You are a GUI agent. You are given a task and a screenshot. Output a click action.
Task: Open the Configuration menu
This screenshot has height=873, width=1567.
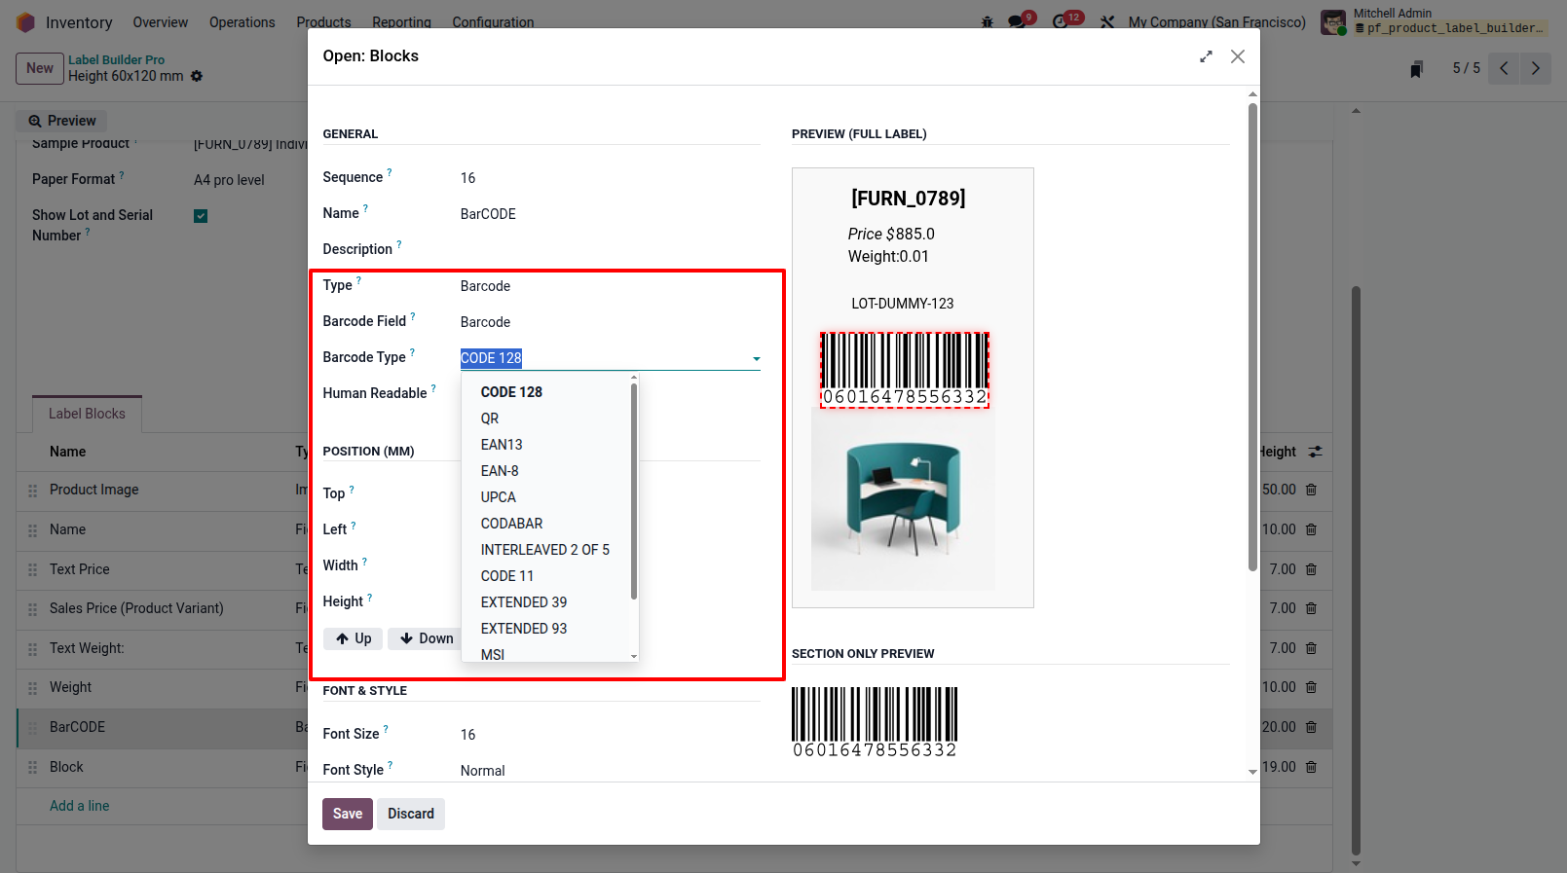pyautogui.click(x=493, y=22)
